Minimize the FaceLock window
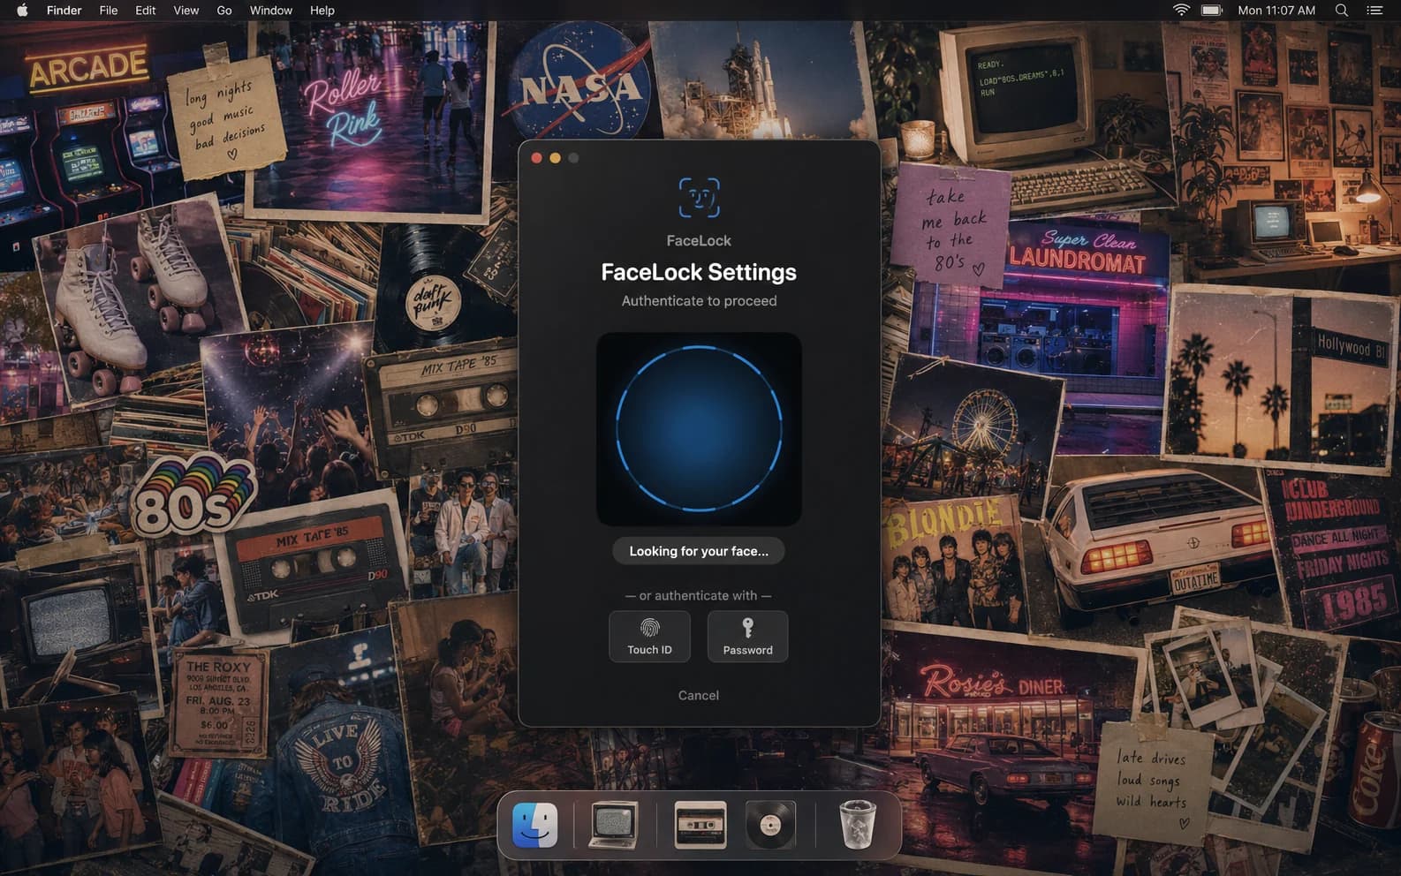The width and height of the screenshot is (1401, 876). click(x=555, y=158)
